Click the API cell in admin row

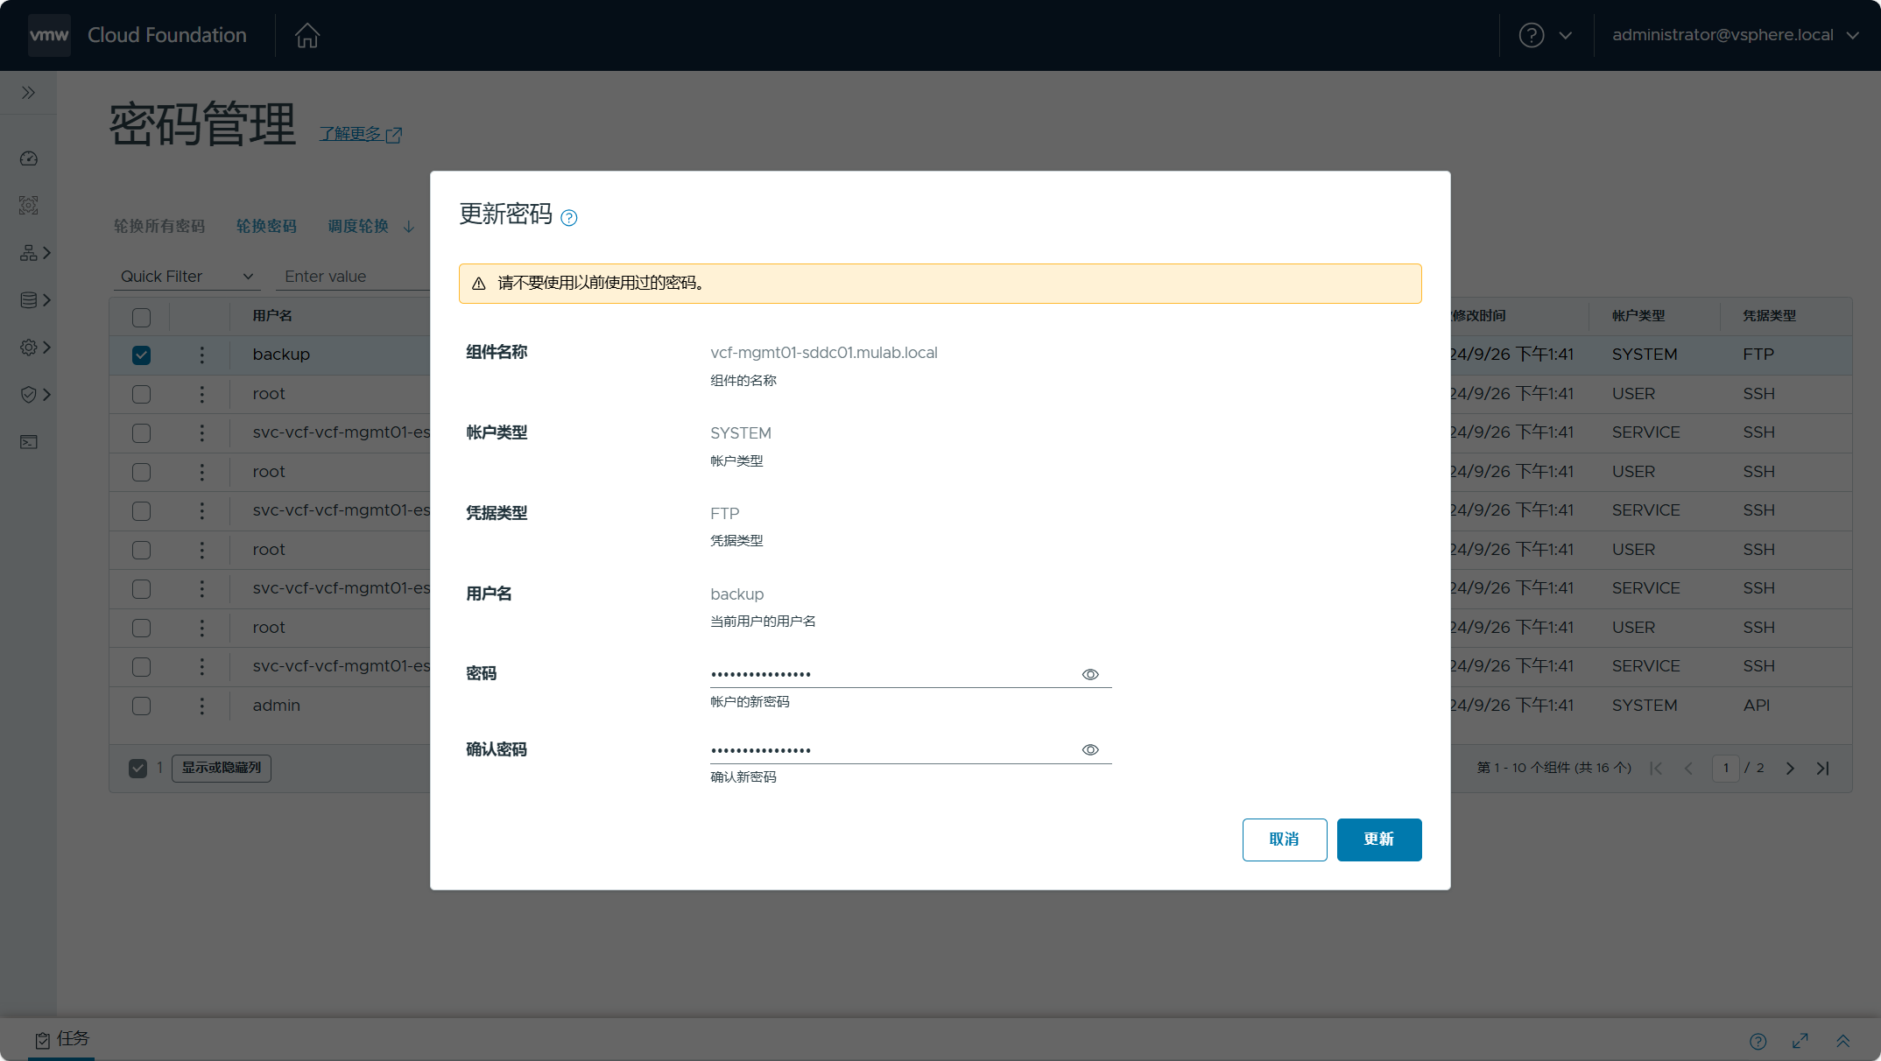pyautogui.click(x=1757, y=706)
